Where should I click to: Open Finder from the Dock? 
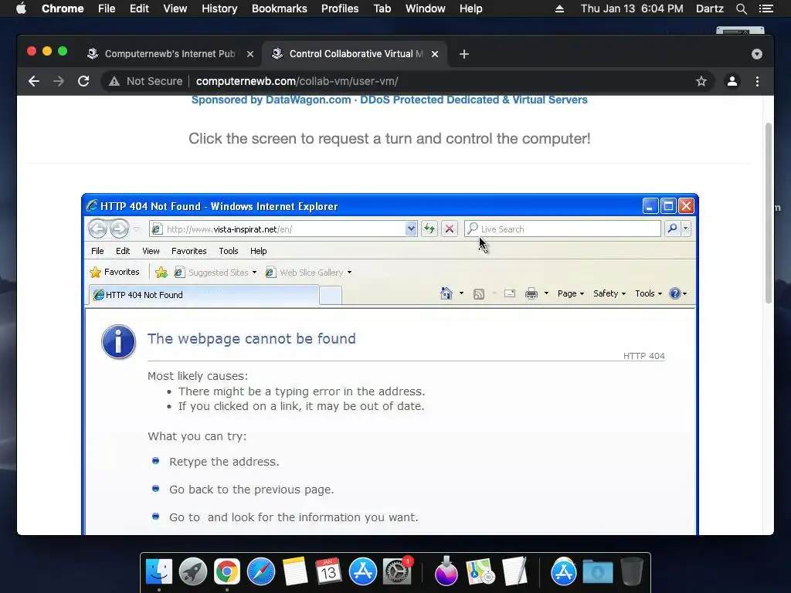tap(159, 572)
